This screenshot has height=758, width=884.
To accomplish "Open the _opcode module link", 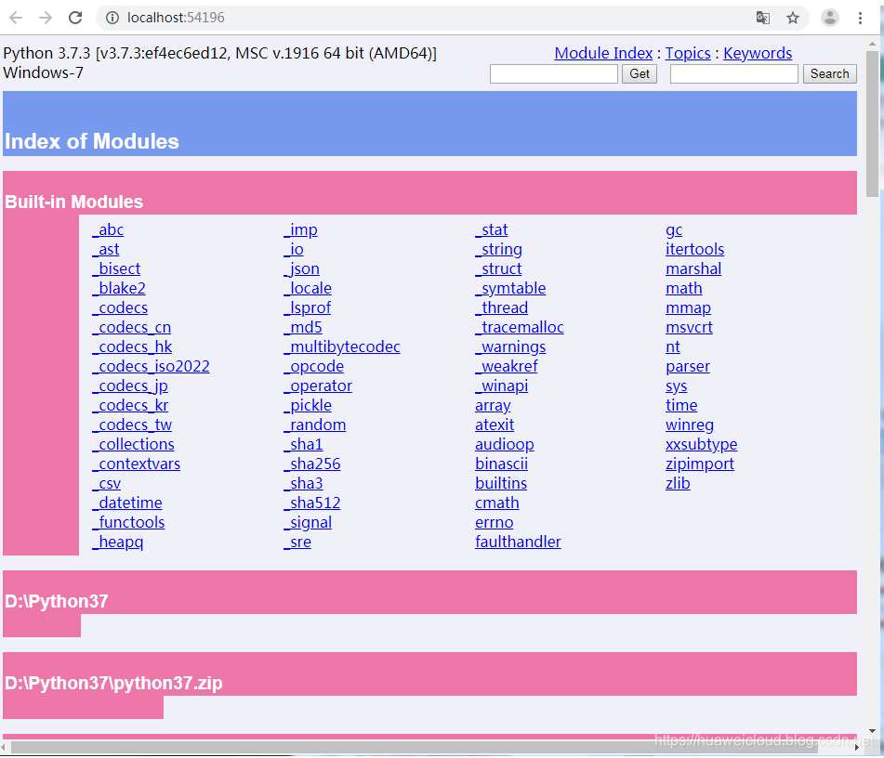I will pyautogui.click(x=314, y=366).
